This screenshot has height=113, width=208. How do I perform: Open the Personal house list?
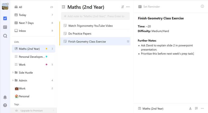[x=34, y=96]
